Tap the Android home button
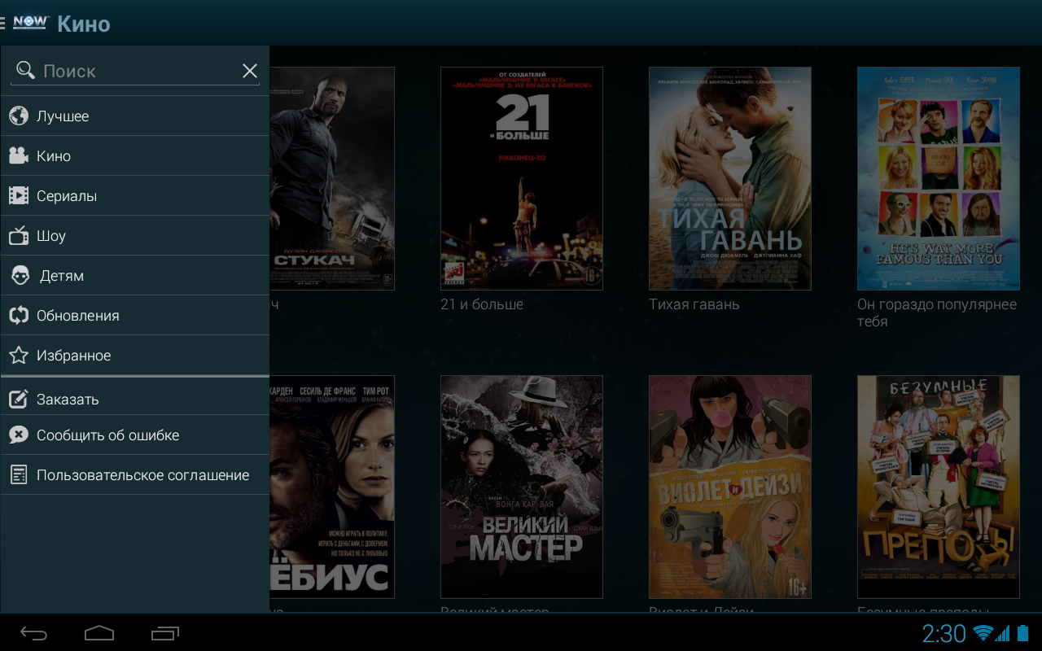 [x=99, y=632]
